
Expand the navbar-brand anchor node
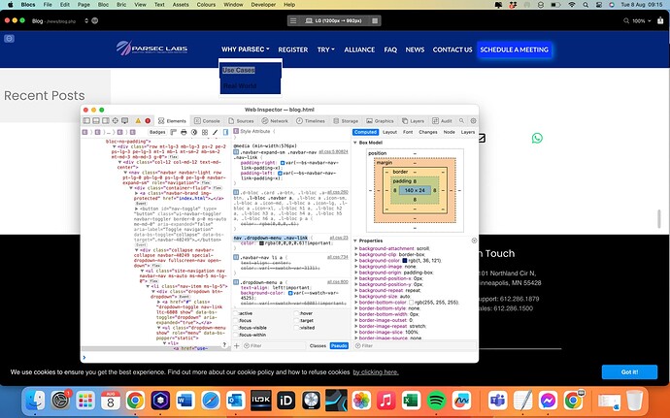pyautogui.click(x=137, y=193)
